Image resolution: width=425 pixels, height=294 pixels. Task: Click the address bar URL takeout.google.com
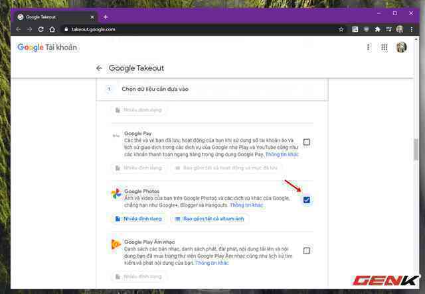(93, 29)
